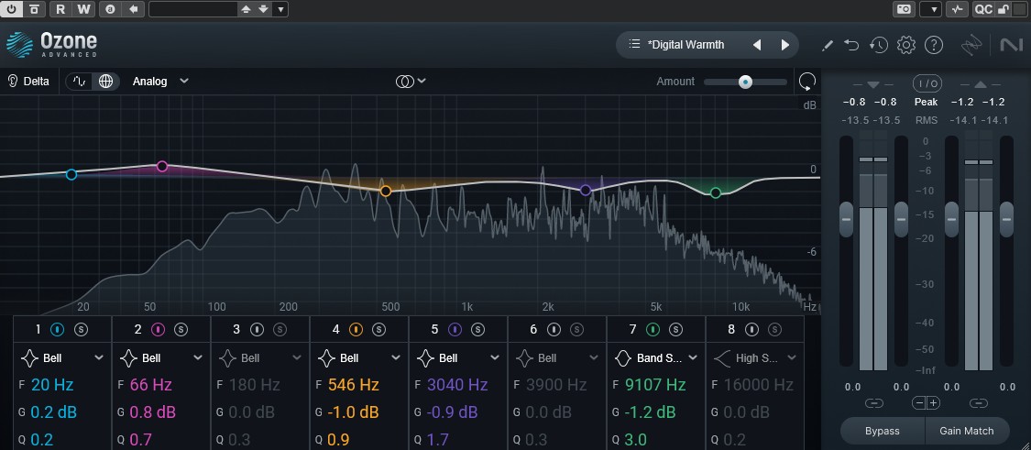The image size is (1031, 450).
Task: Toggle band 1 power button
Action: (x=58, y=329)
